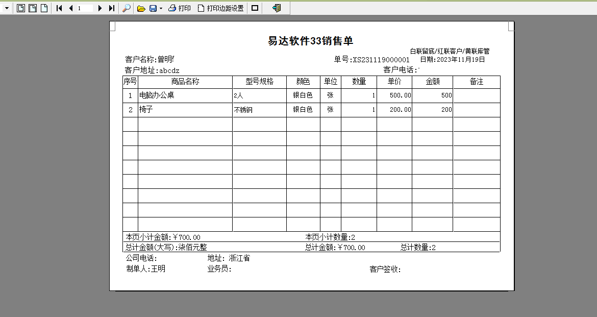Click the third blank-page view icon
The width and height of the screenshot is (597, 317).
pyautogui.click(x=44, y=8)
